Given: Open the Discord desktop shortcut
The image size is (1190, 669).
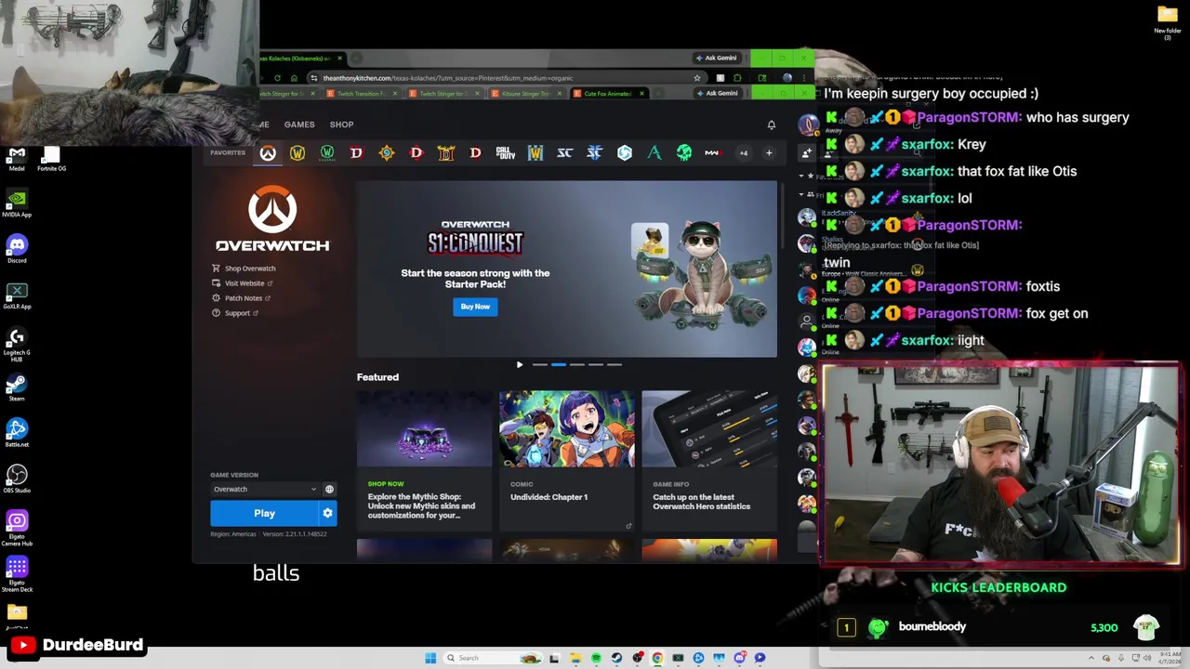Looking at the screenshot, I should pos(17,249).
